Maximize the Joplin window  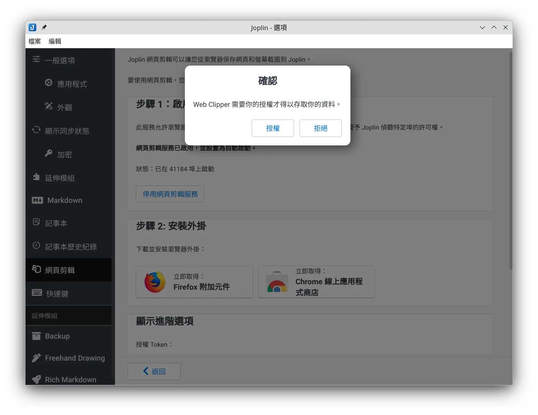tap(494, 27)
